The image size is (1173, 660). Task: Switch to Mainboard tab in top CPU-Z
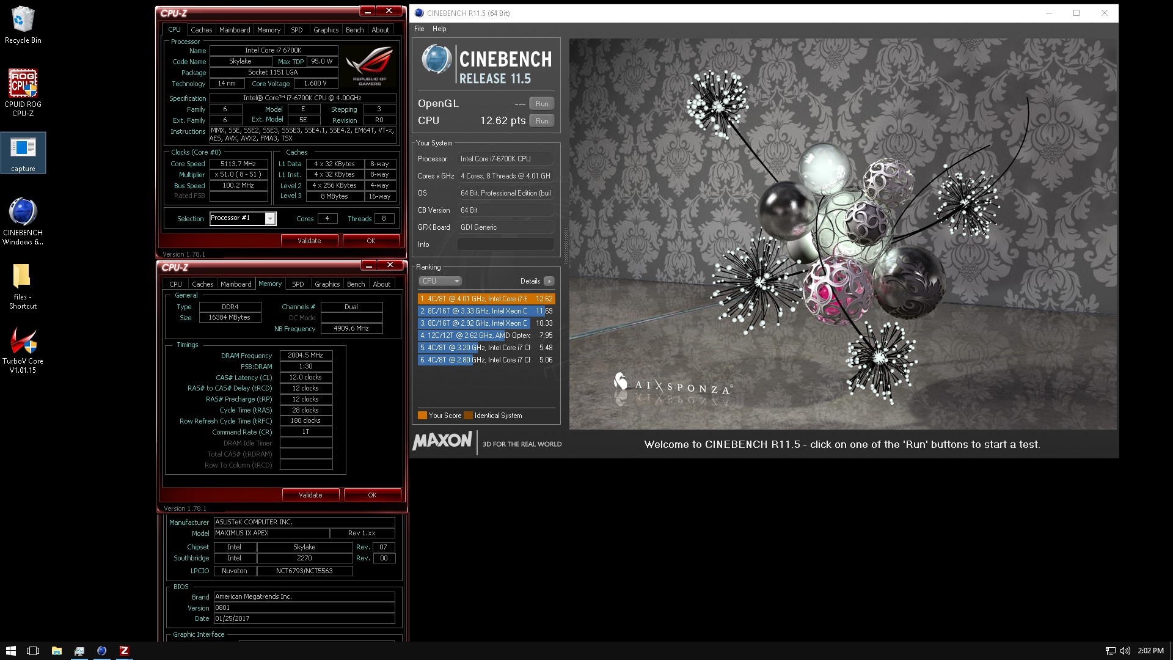235,30
